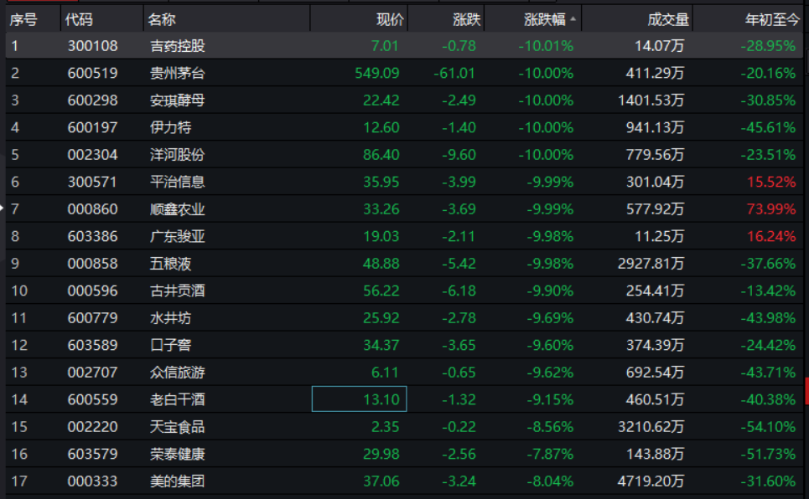Sort by the 涨跌 column header

(x=466, y=19)
